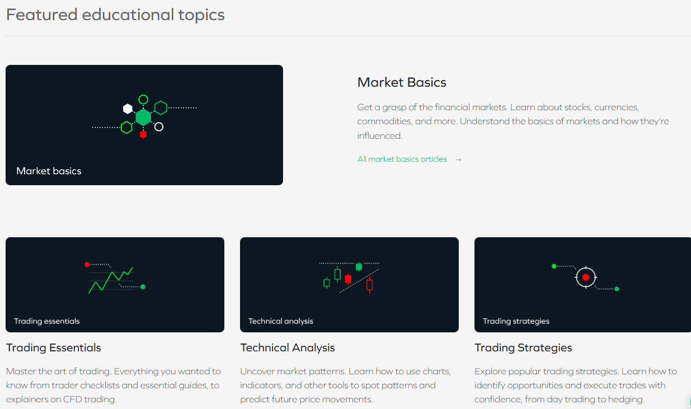Click the Trading strategies caption inside the card
The width and height of the screenshot is (691, 409).
516,321
